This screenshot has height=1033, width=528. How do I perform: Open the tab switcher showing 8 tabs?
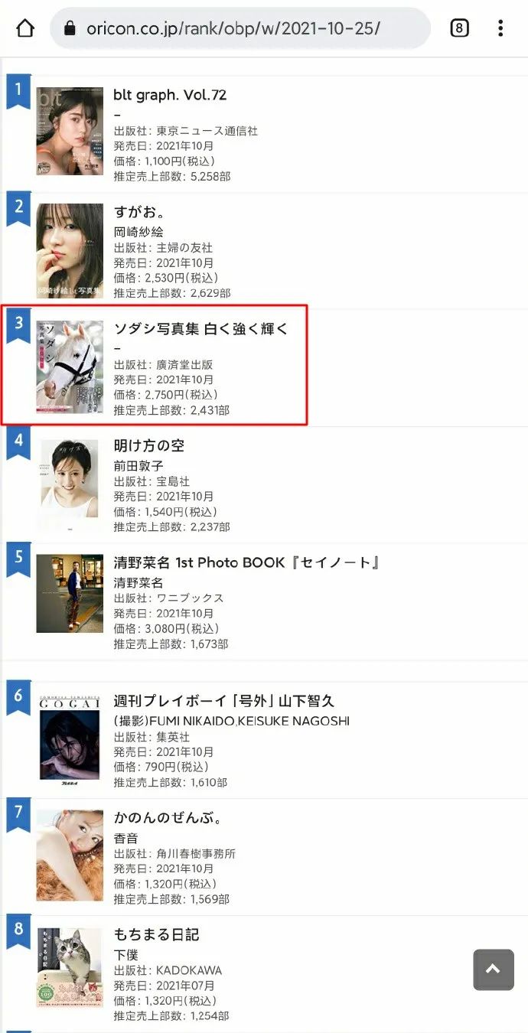tap(458, 29)
